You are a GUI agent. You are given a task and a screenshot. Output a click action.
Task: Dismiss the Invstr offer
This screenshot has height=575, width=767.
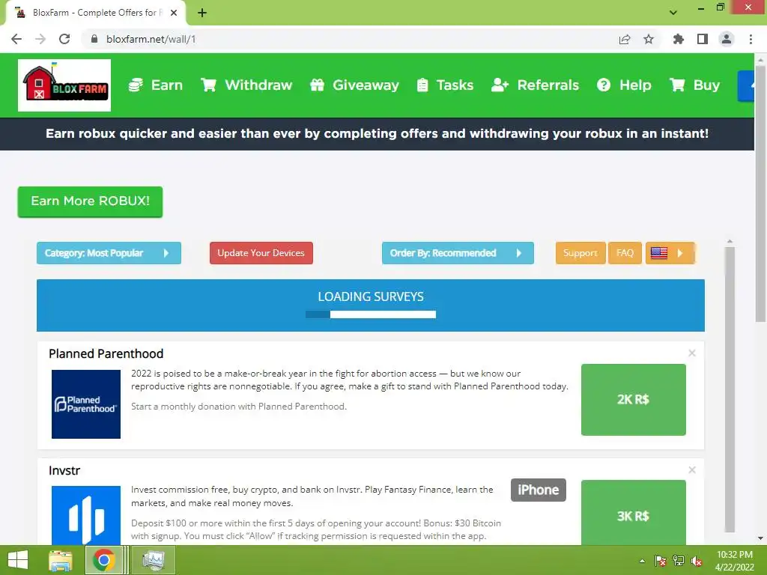coord(691,470)
